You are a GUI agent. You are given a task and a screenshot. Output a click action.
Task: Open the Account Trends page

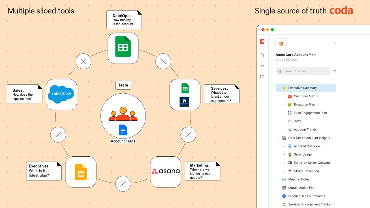coord(305,129)
